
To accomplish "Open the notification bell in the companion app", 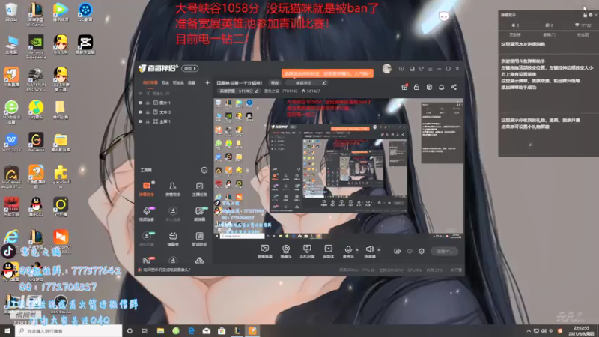I will pos(441,87).
